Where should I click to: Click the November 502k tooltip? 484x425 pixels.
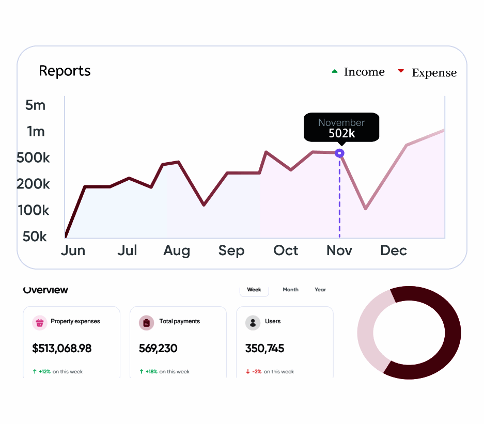(x=341, y=128)
